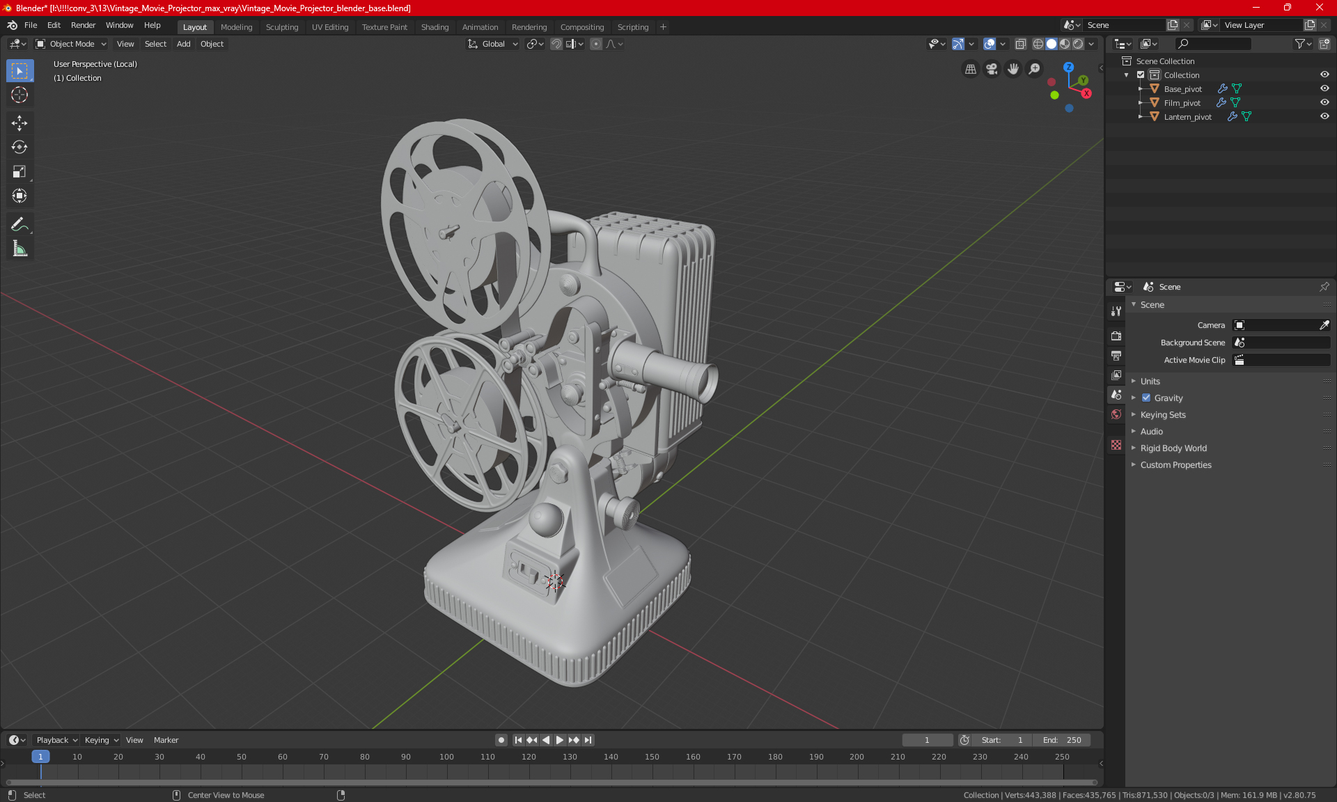
Task: Uncheck Collection in the outliner
Action: 1141,74
